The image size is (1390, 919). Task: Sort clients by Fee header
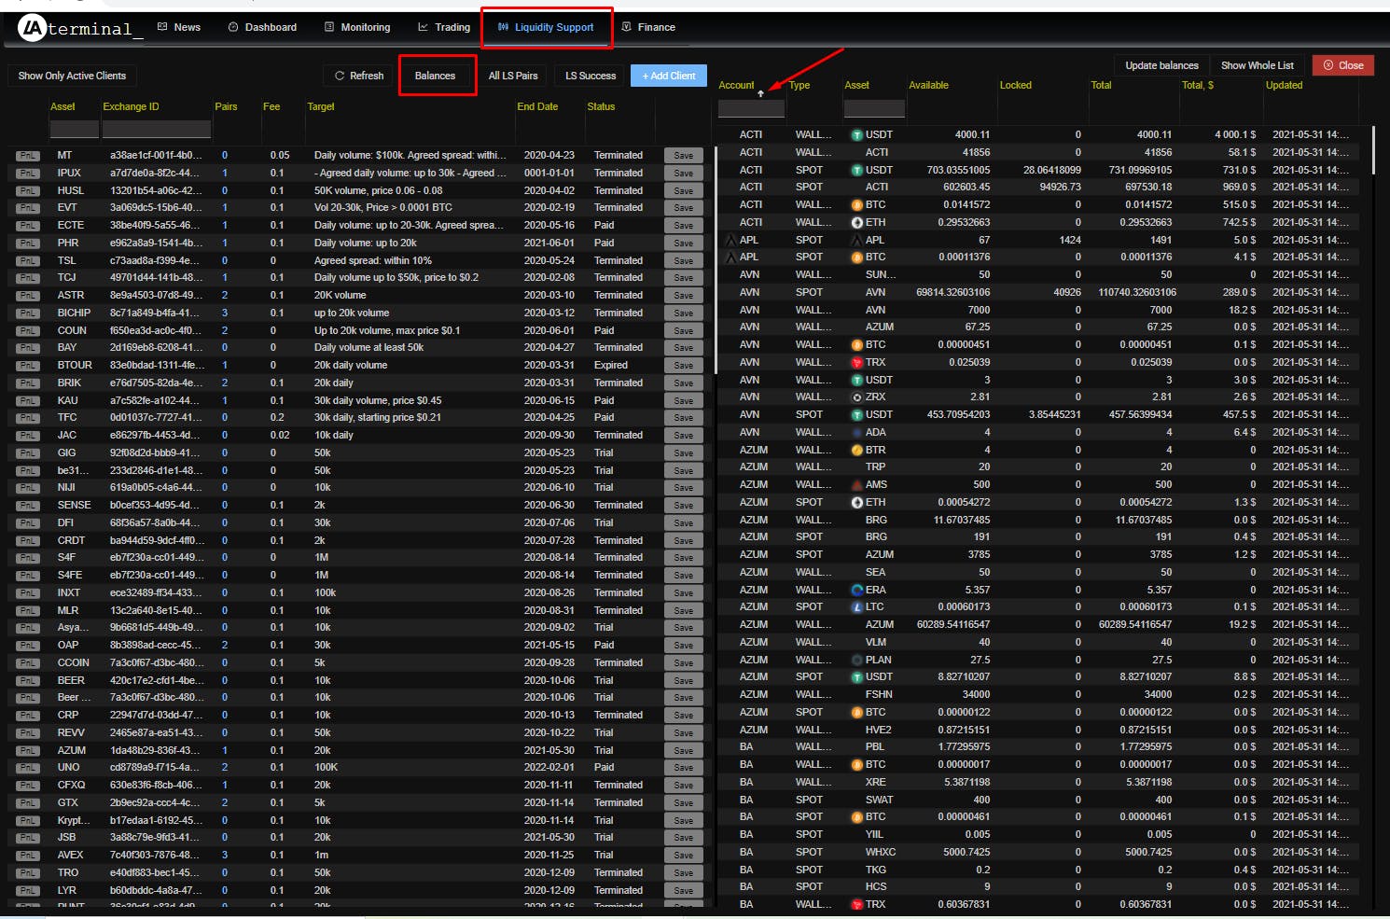click(271, 106)
